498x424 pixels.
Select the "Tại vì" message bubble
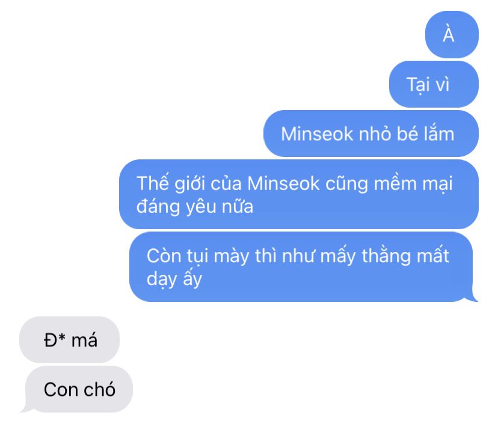(434, 84)
